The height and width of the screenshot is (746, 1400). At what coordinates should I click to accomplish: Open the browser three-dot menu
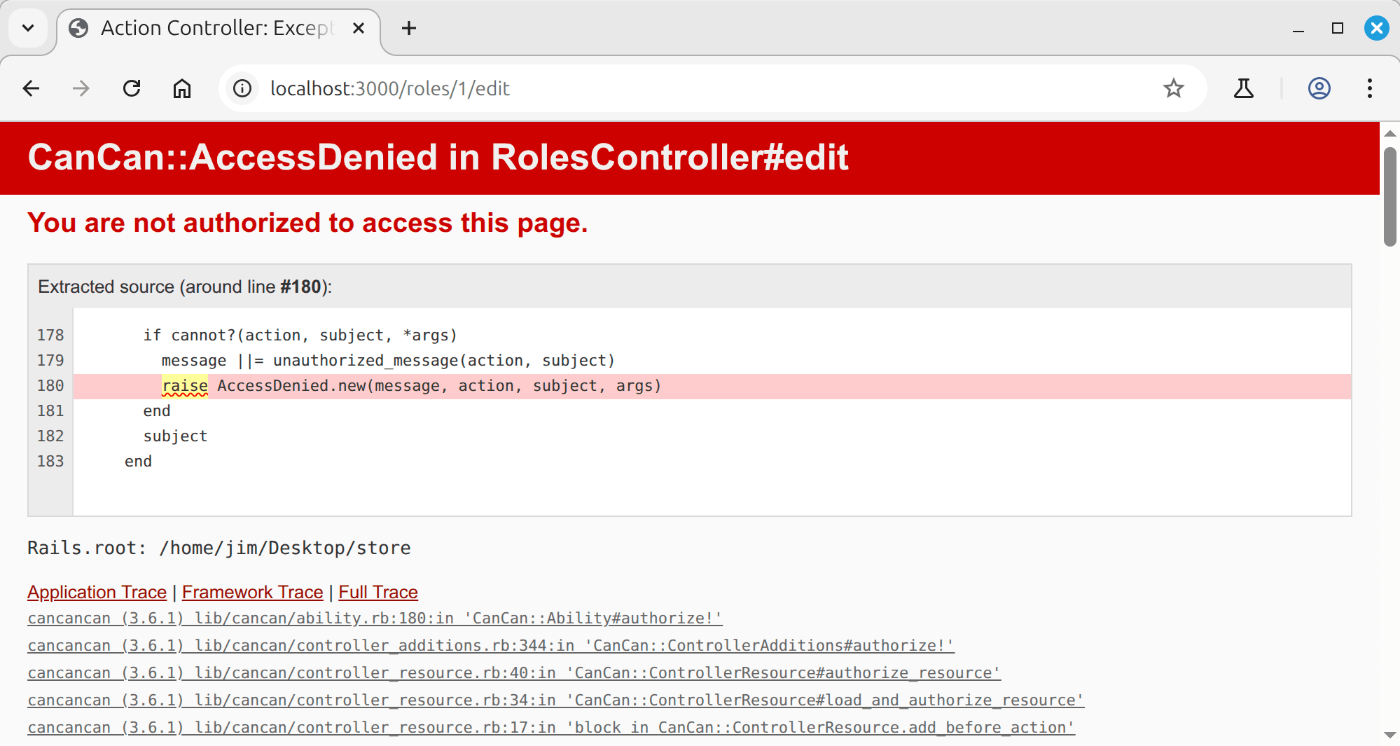coord(1370,88)
